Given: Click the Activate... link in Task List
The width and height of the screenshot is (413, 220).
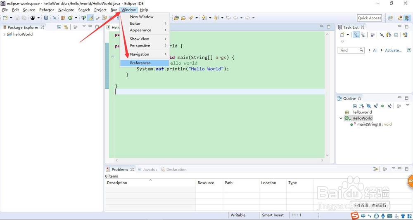Looking at the screenshot, I should 393,50.
